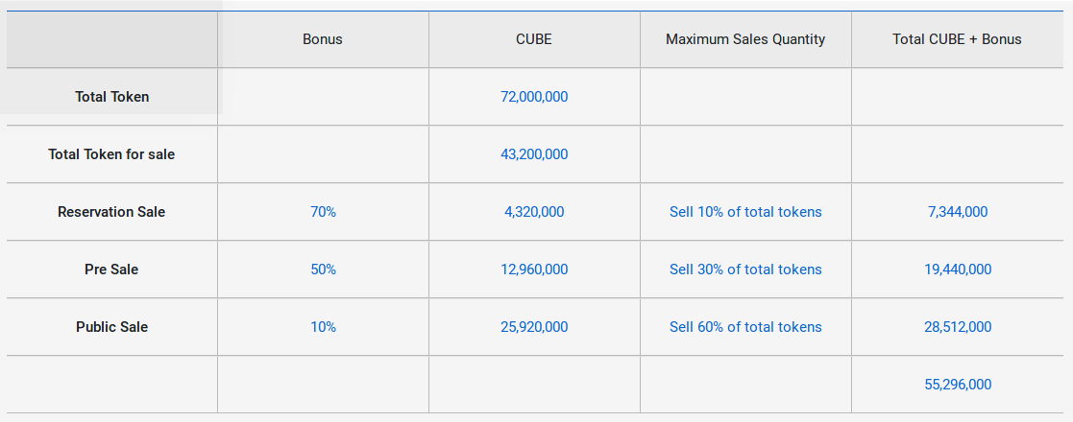Click the Sell 10% of total tokens text
1073x422 pixels.
pyautogui.click(x=745, y=212)
